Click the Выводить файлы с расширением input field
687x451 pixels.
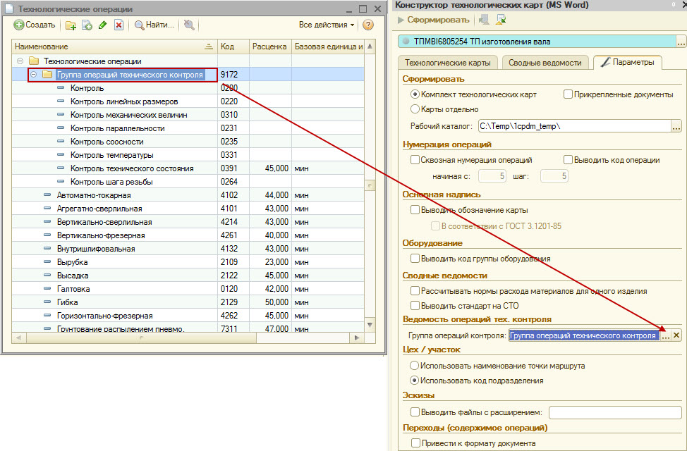(614, 412)
